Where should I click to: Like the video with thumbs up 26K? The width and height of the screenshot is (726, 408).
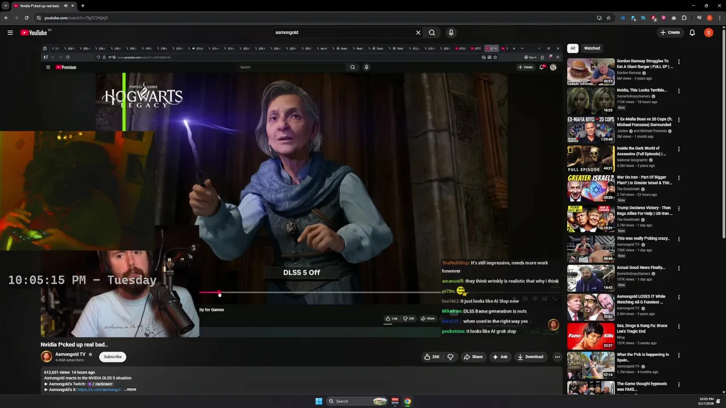tap(432, 357)
